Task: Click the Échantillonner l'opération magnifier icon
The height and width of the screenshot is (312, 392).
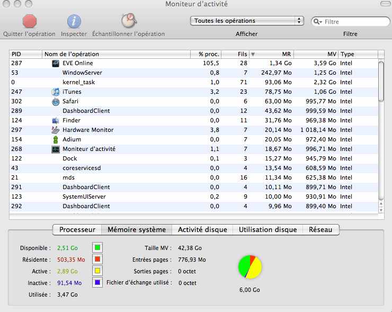Action: [129, 21]
